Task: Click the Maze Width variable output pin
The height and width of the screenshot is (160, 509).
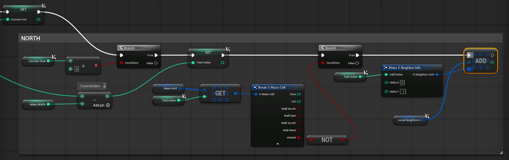Action: (49, 104)
